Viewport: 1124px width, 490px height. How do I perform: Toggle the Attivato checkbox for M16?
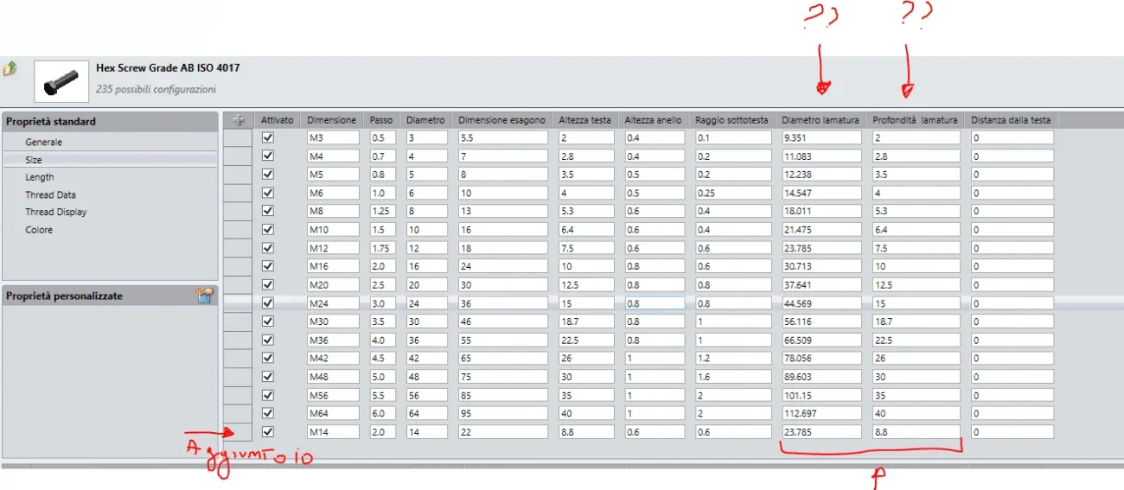(268, 266)
